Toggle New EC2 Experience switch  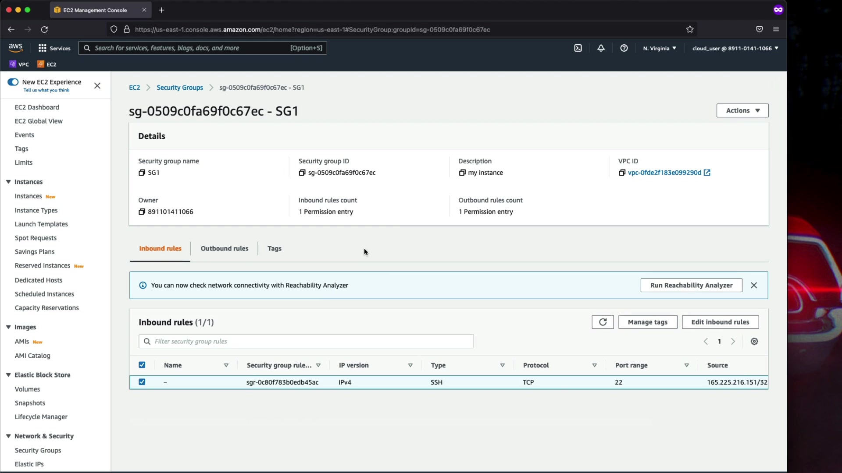tap(13, 82)
